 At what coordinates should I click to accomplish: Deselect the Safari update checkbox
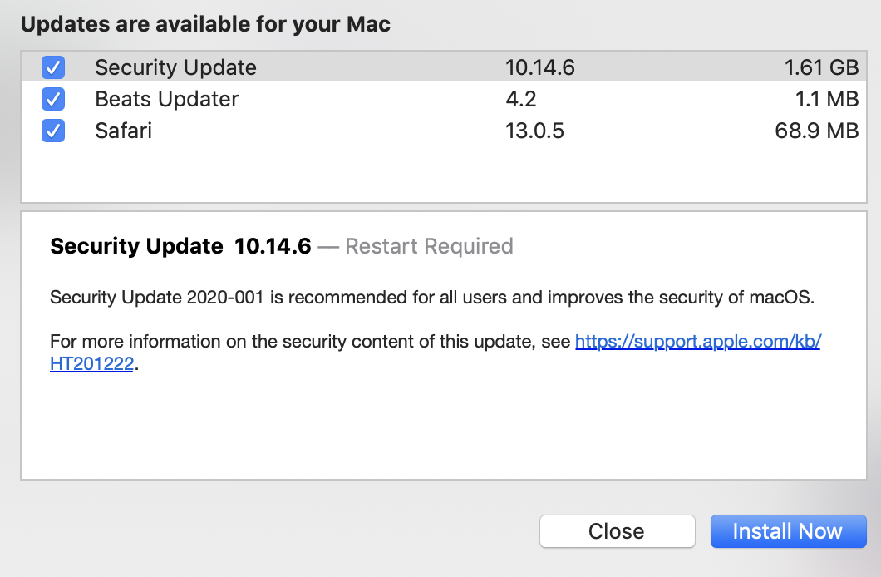pyautogui.click(x=53, y=131)
